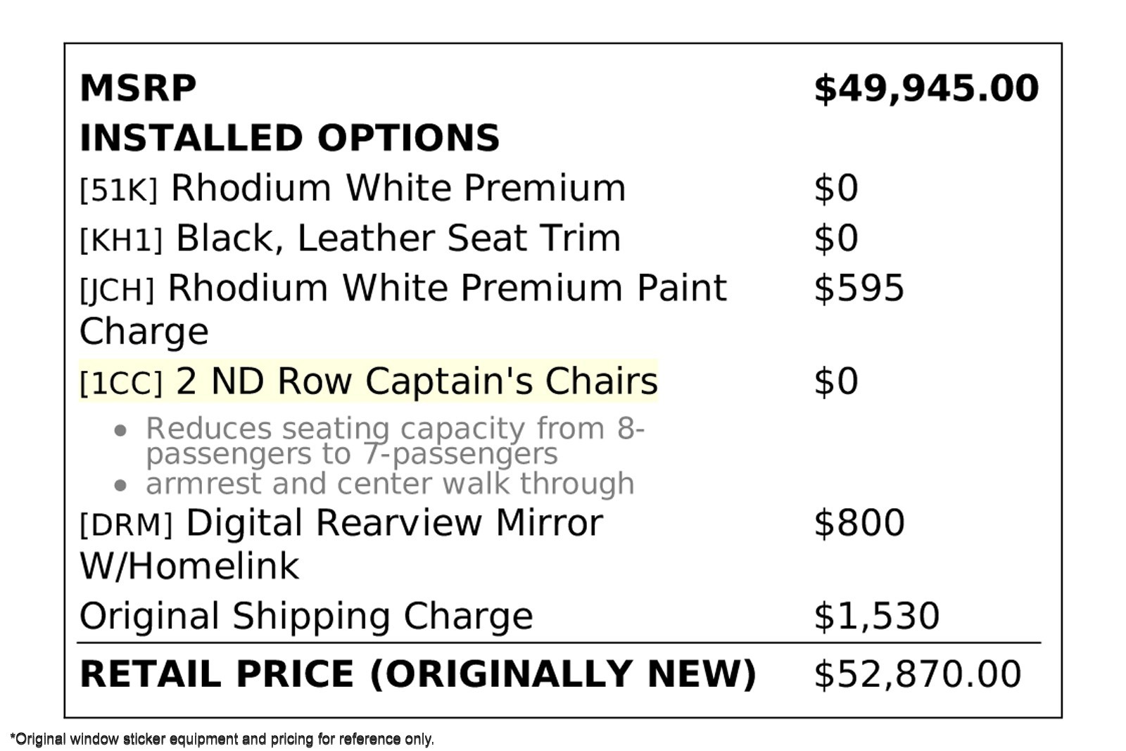Select the Original Shipping Charge line
This screenshot has height=751, width=1126.
pos(306,617)
